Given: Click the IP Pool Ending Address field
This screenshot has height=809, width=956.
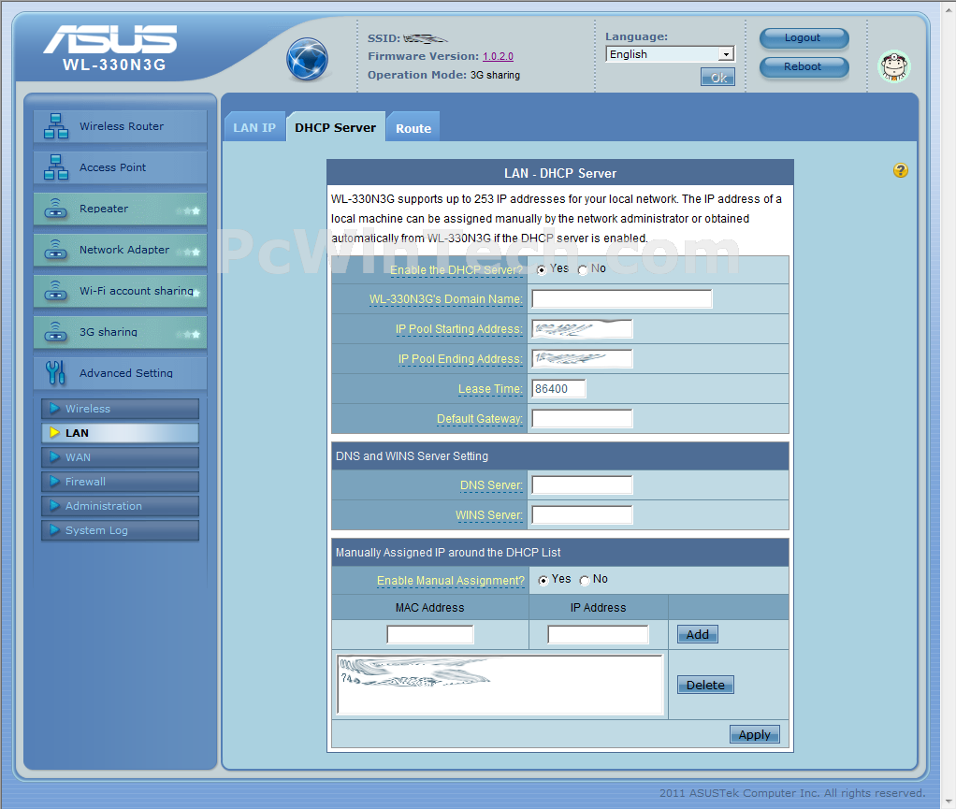Looking at the screenshot, I should (582, 358).
